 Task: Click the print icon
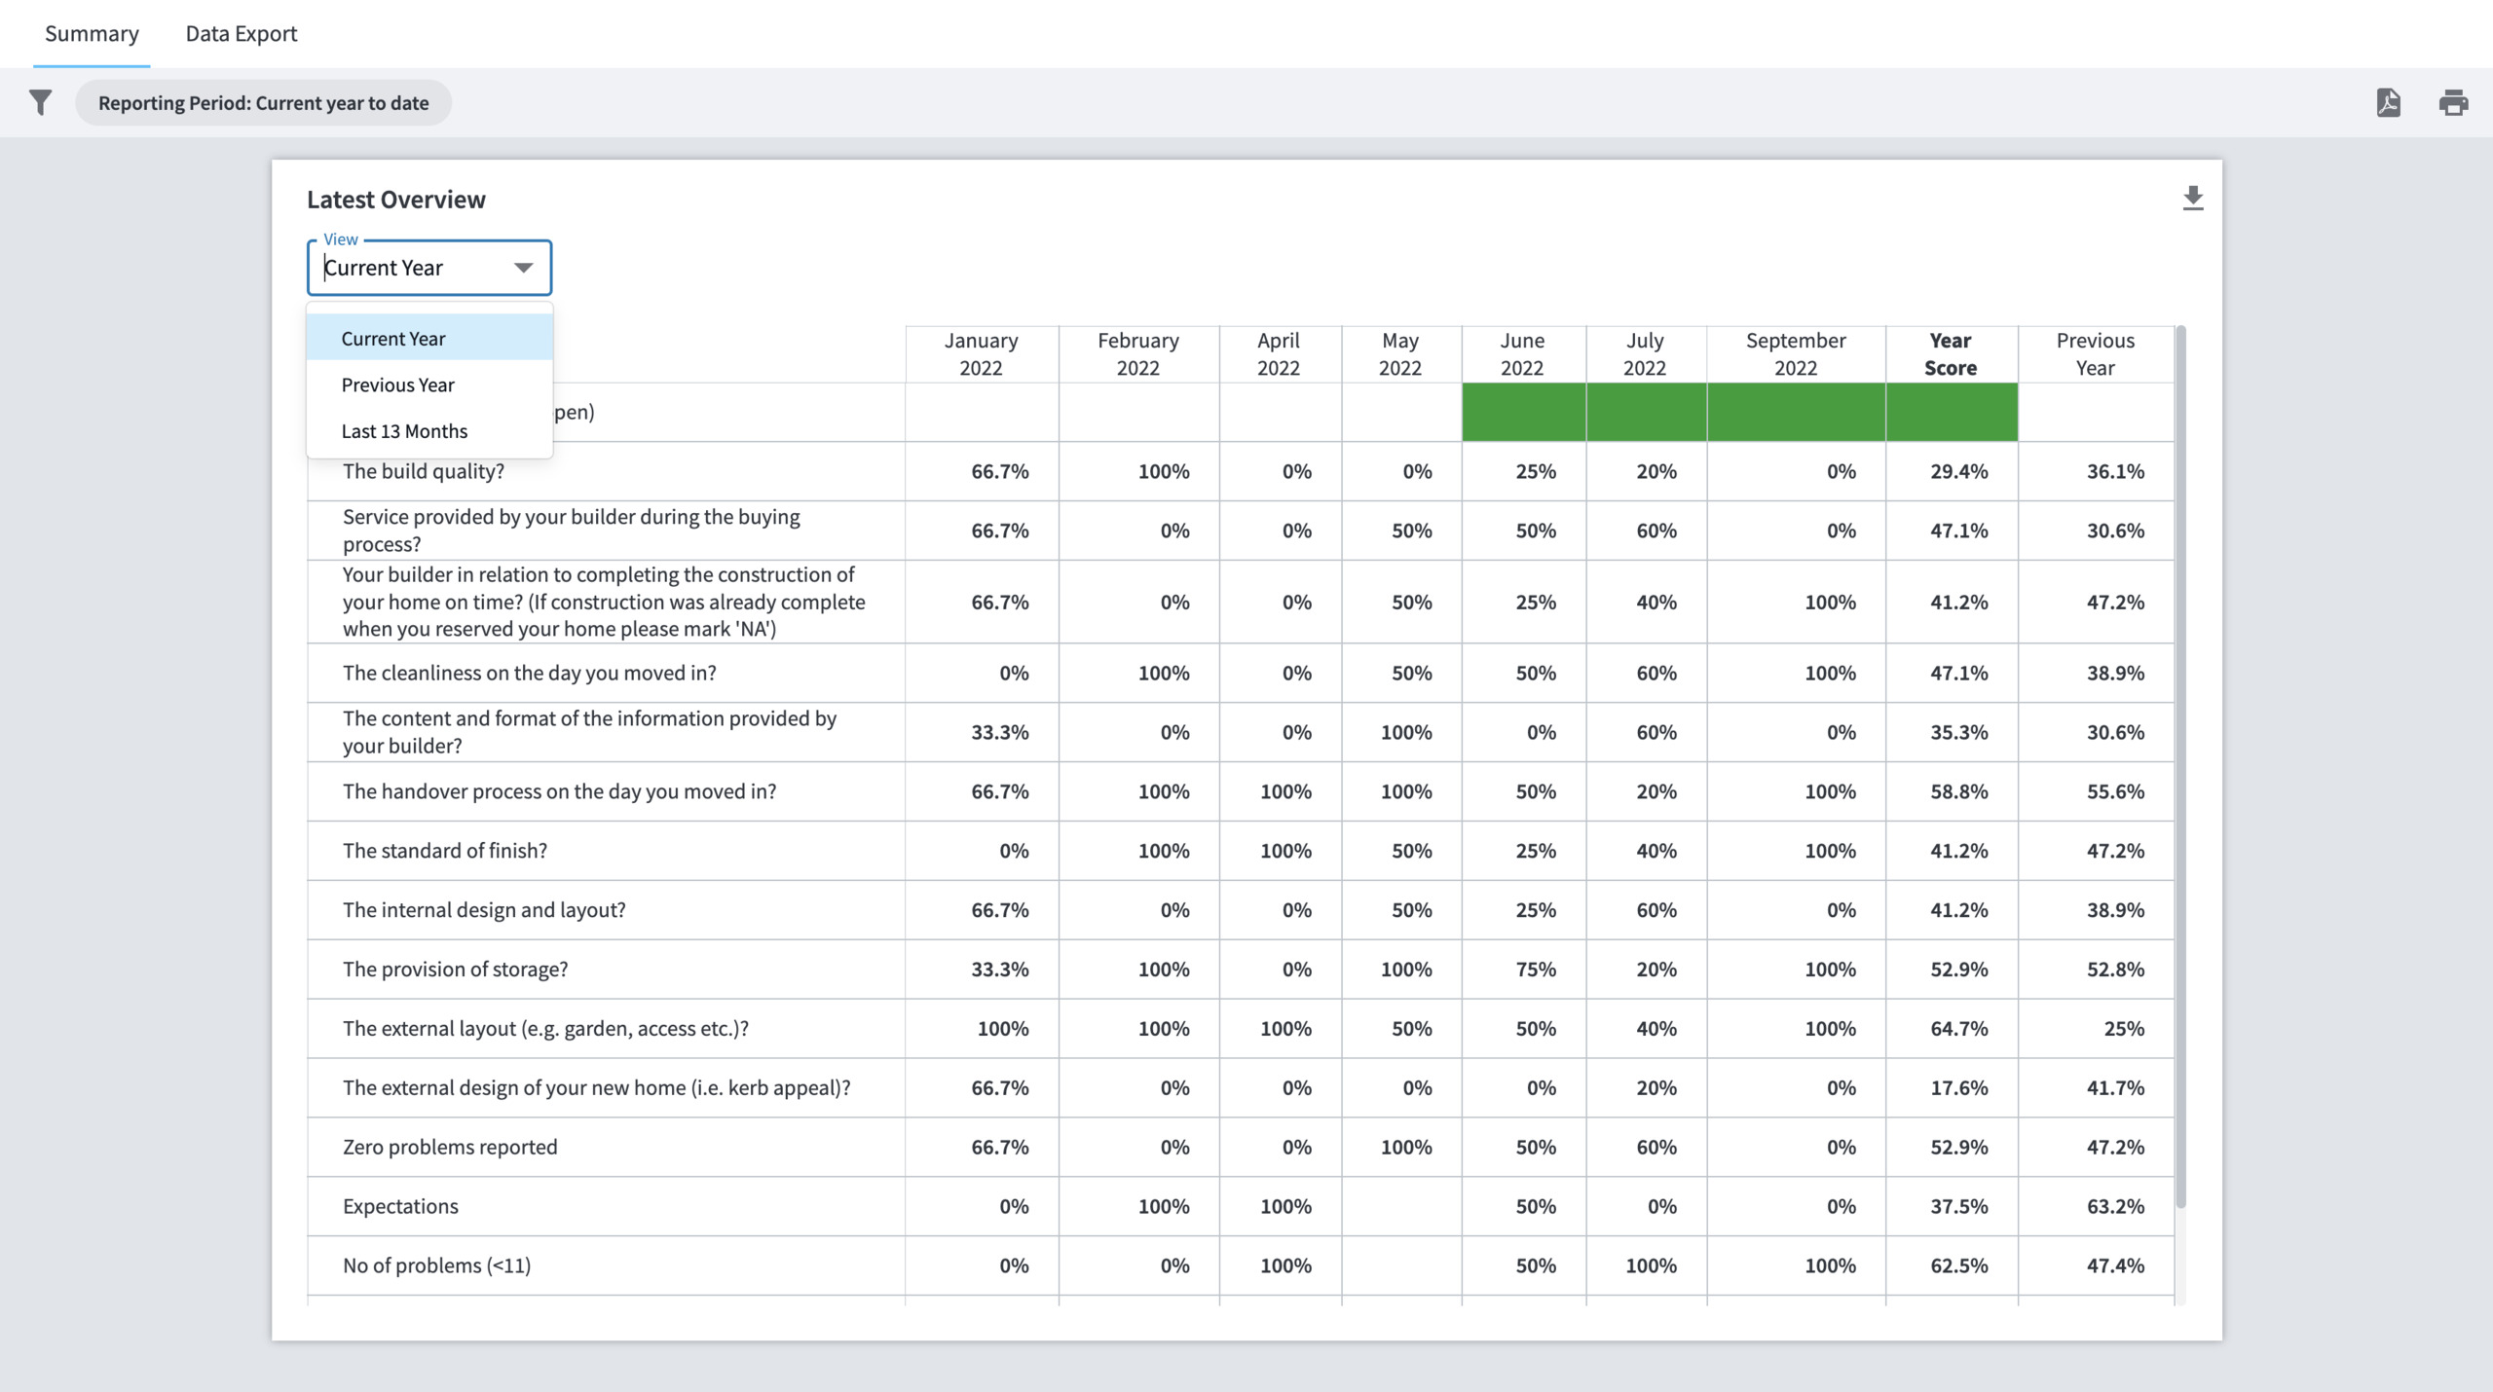click(x=2453, y=102)
